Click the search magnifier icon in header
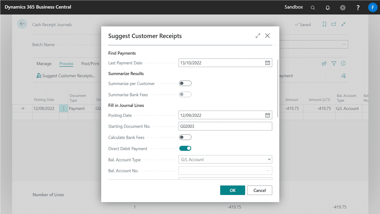The image size is (380, 214). [313, 8]
